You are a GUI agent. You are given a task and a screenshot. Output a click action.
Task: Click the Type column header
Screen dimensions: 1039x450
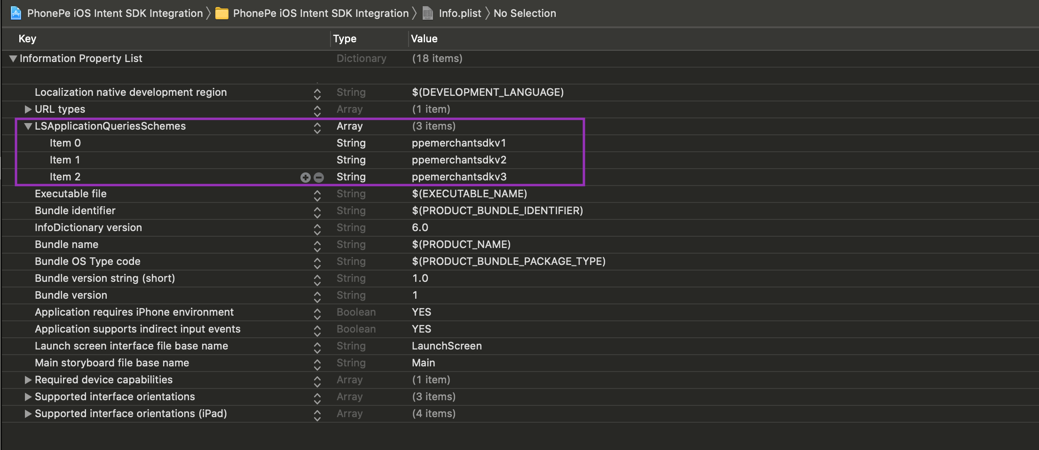(345, 39)
